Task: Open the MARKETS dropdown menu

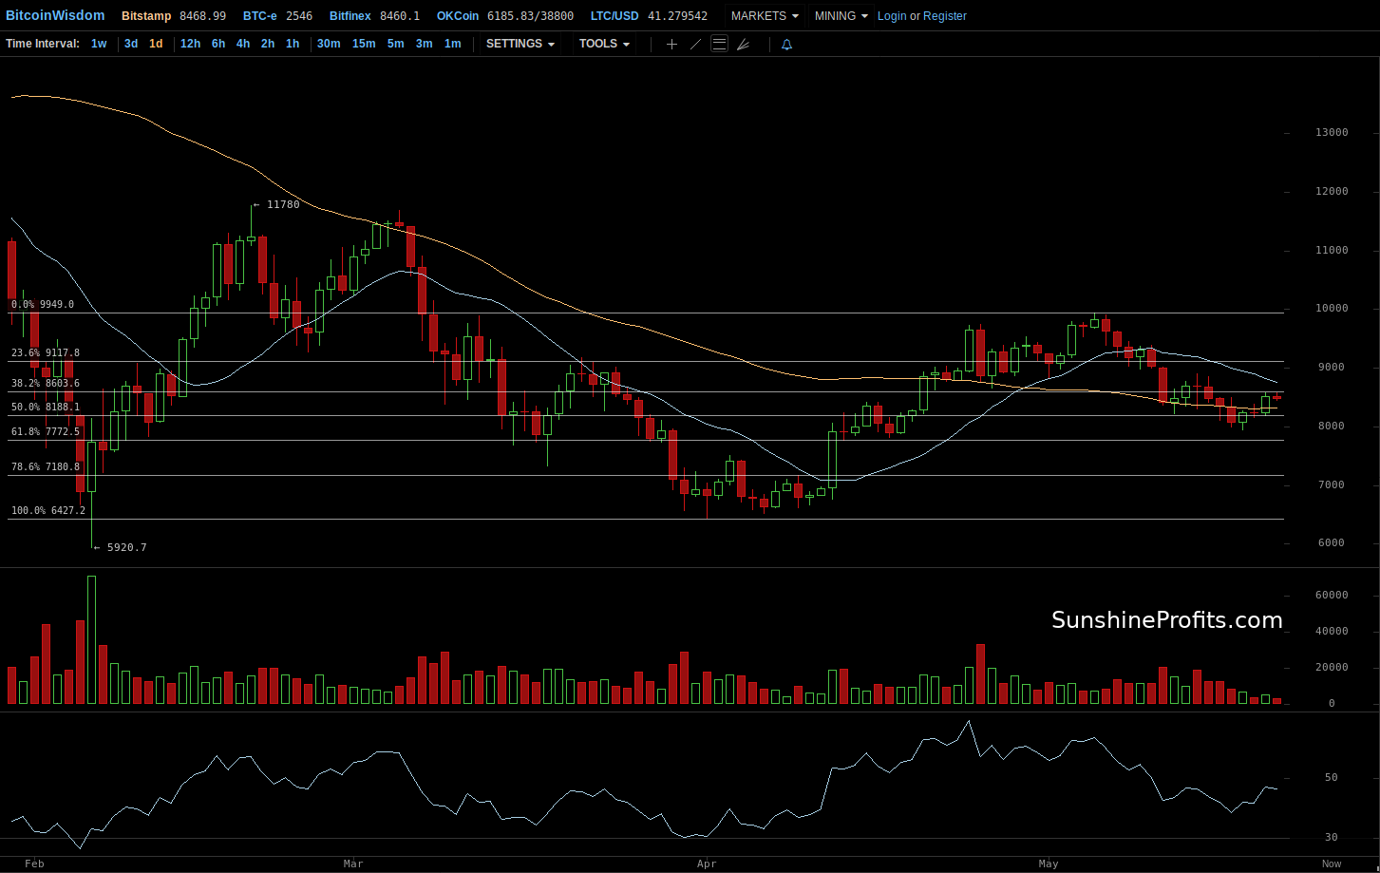Action: [x=765, y=16]
